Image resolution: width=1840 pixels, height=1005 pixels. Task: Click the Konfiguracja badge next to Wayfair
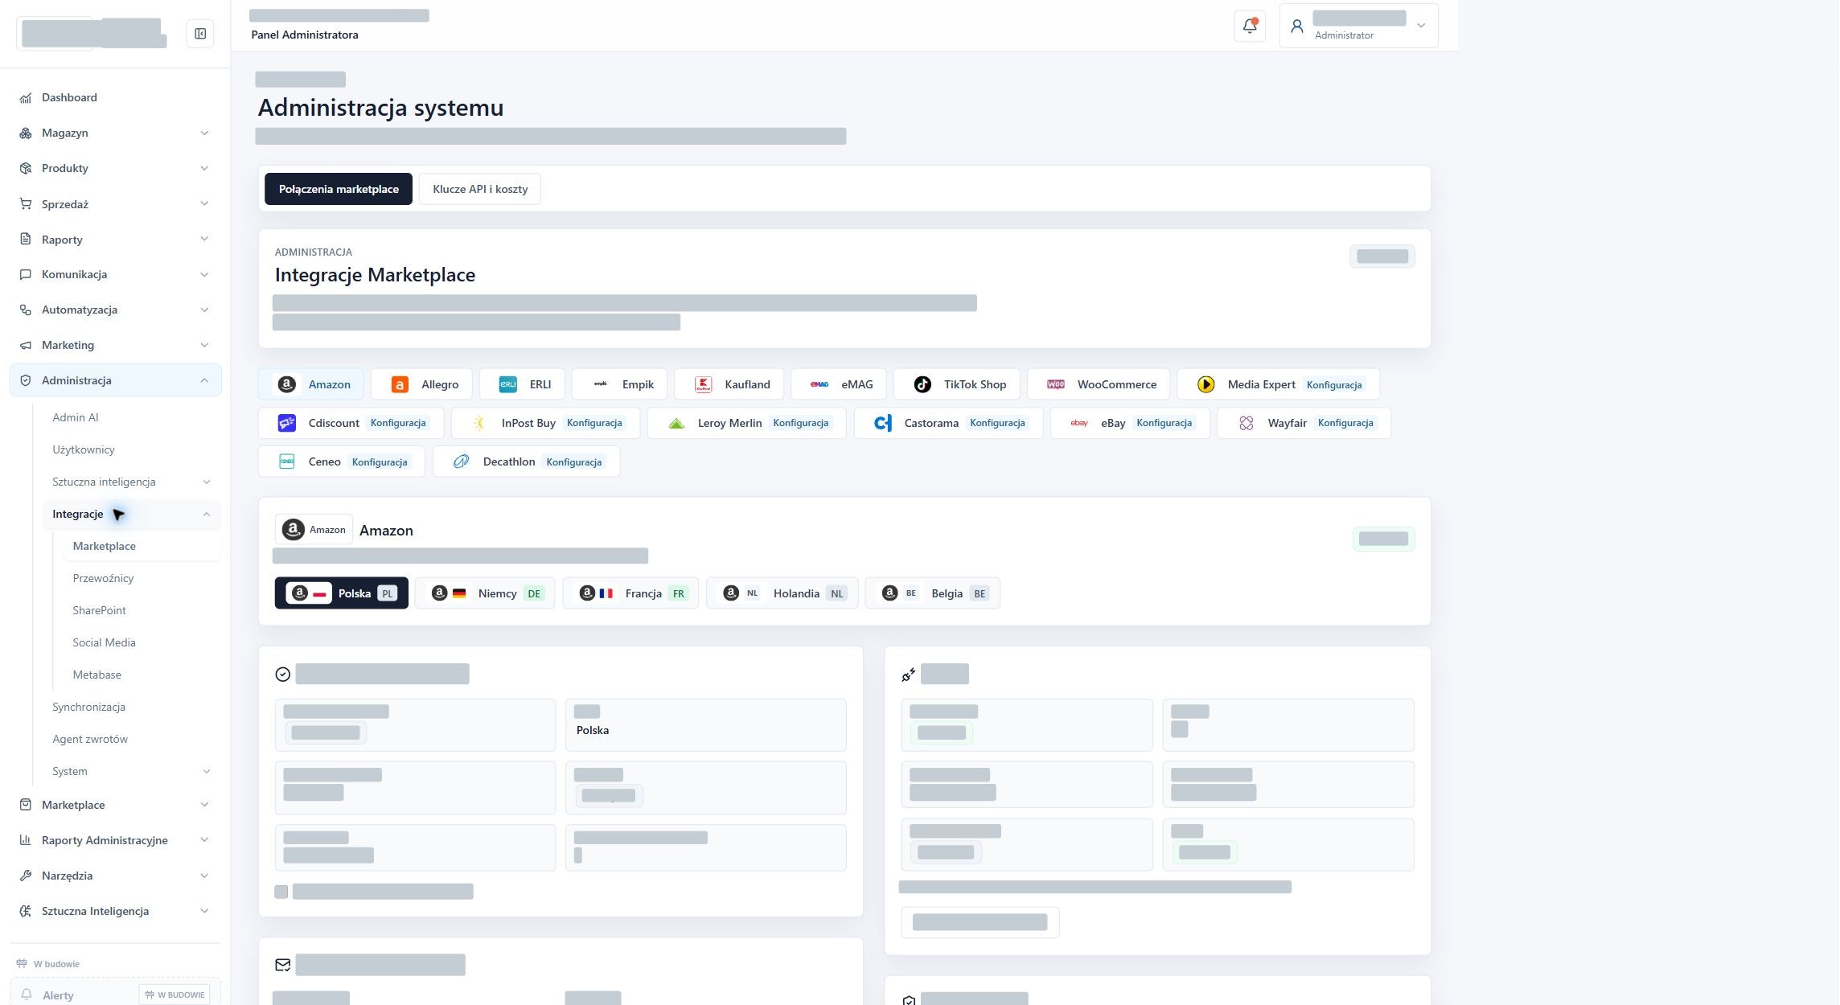pyautogui.click(x=1345, y=423)
